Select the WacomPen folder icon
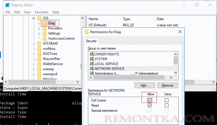The image size is (217, 125). [39, 59]
